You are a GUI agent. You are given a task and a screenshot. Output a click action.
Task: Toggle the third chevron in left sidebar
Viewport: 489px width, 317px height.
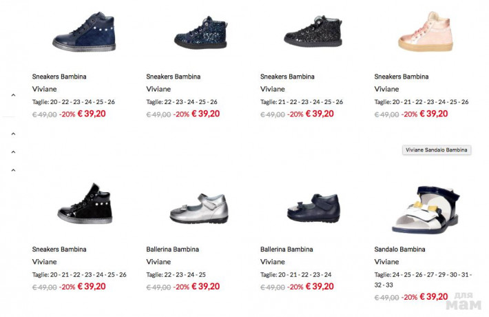point(13,152)
